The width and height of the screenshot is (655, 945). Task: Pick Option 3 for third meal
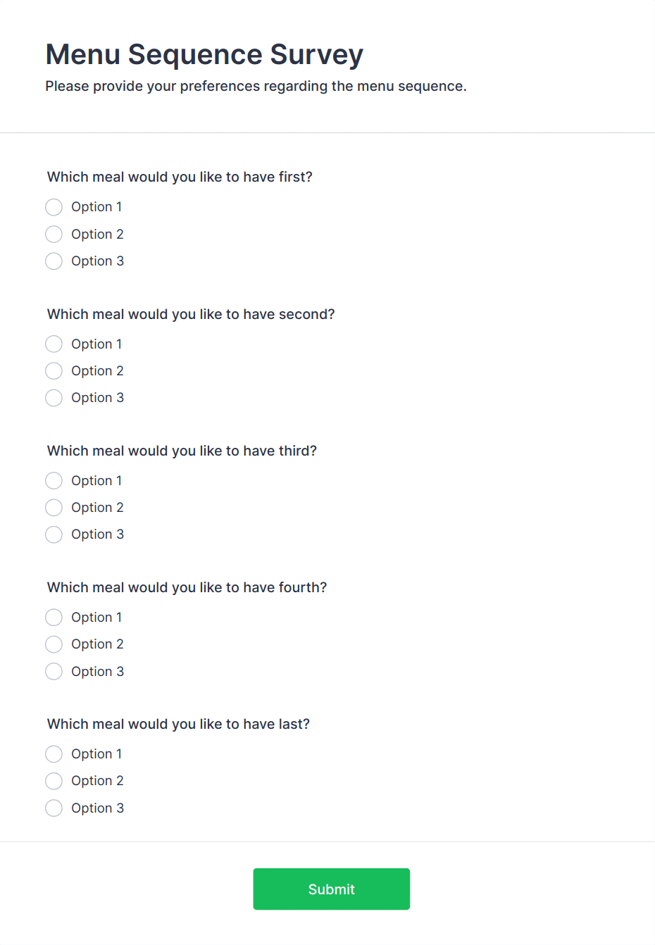tap(54, 534)
